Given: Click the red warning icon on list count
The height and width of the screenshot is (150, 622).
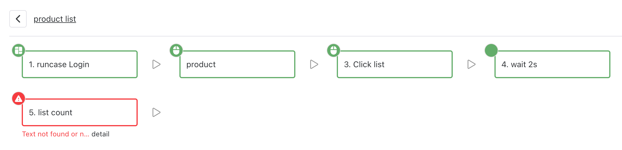Looking at the screenshot, I should 19,99.
